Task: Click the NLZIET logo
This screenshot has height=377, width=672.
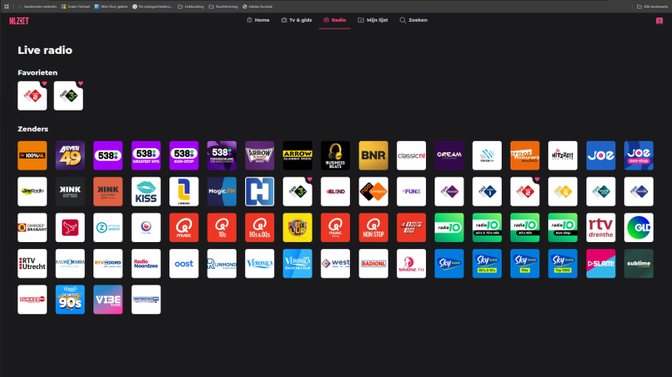Action: pyautogui.click(x=19, y=20)
